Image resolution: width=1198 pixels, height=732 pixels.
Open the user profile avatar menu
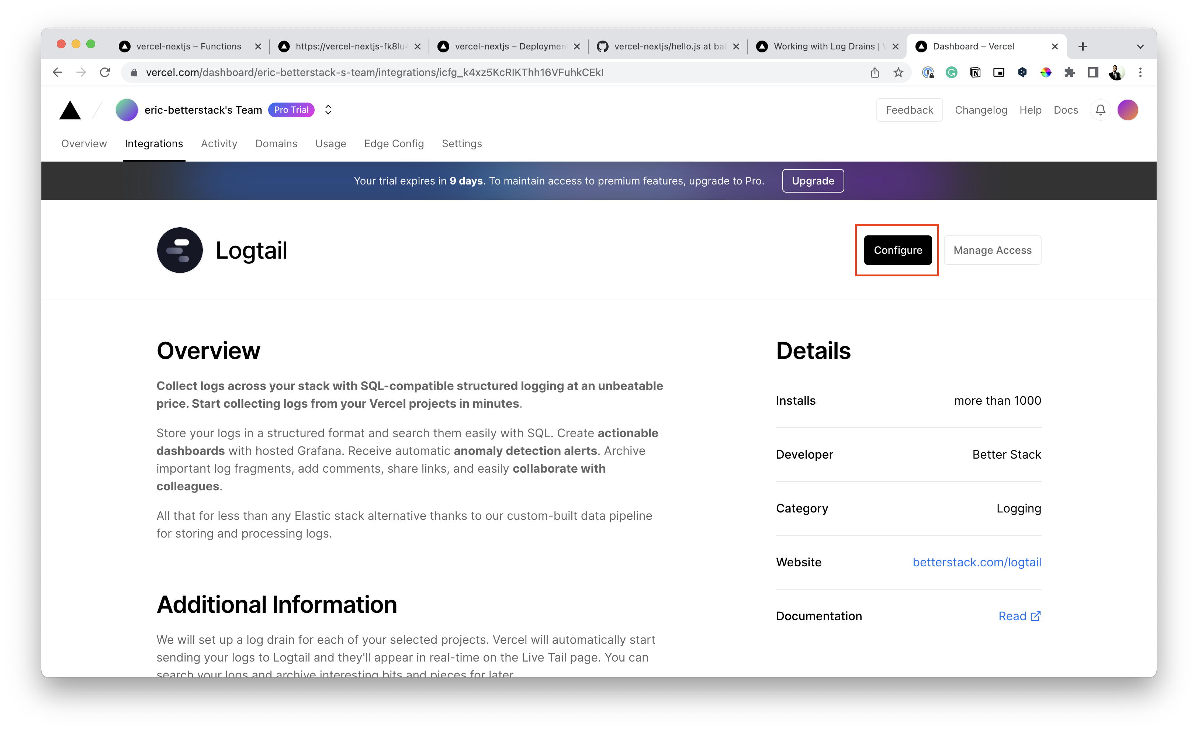[x=1128, y=110]
